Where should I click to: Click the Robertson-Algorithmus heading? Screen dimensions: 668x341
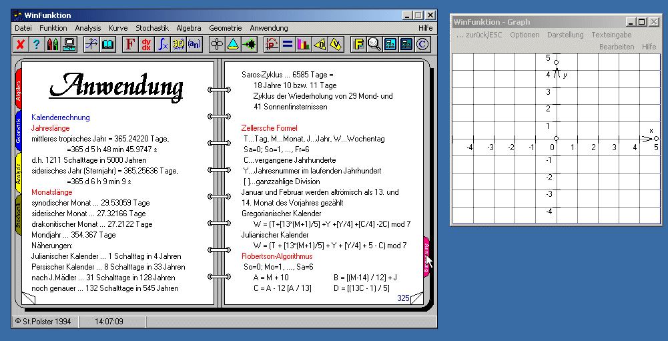click(x=277, y=256)
